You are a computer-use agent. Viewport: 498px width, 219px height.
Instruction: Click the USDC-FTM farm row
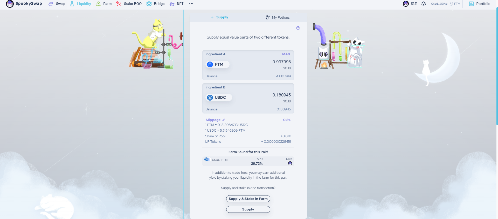(x=248, y=161)
